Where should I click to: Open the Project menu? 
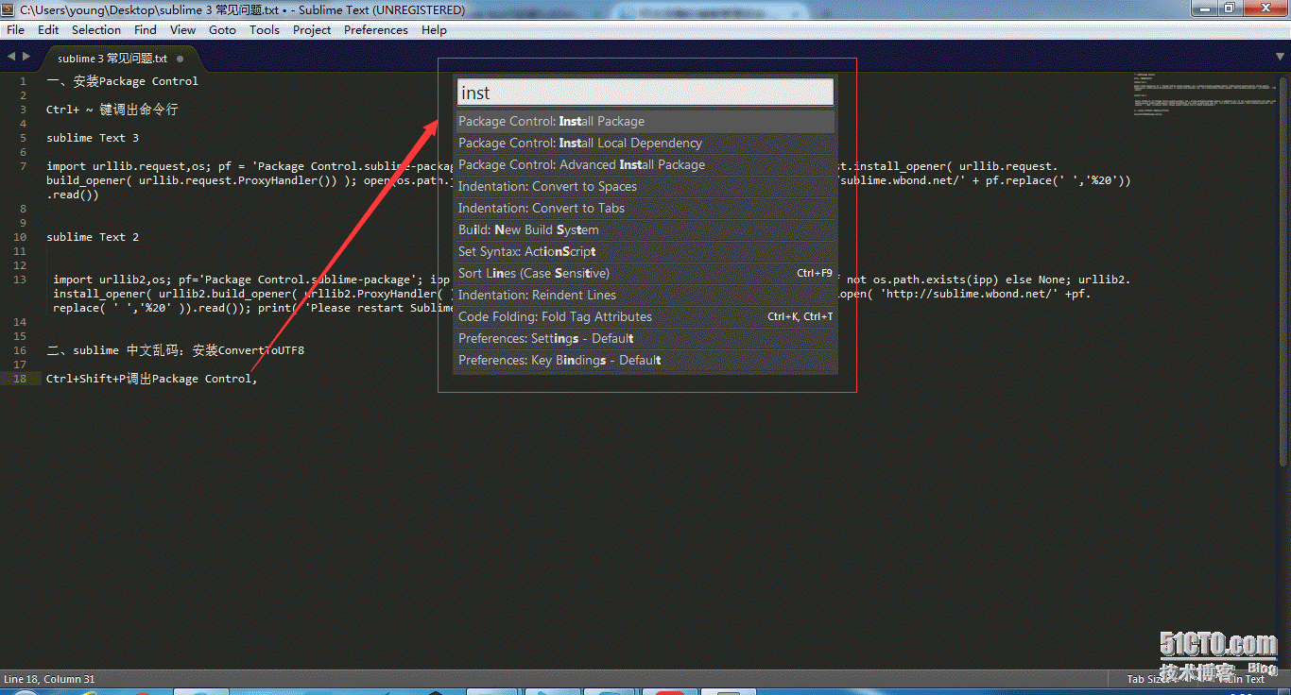pos(312,29)
